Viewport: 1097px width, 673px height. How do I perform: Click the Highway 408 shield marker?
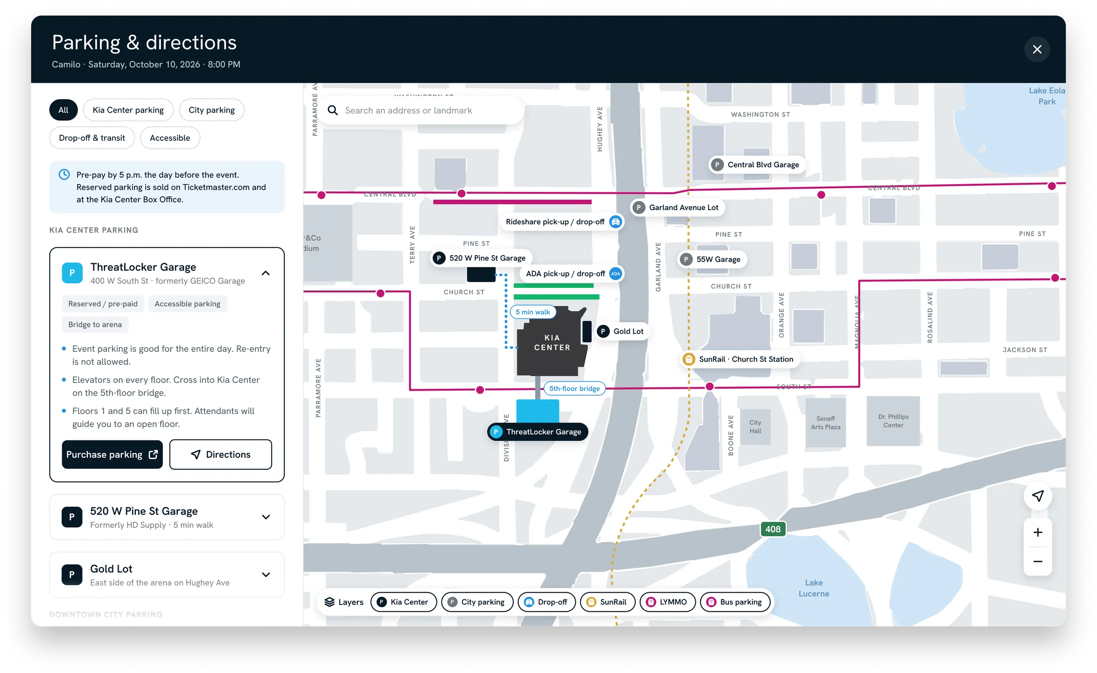(x=773, y=529)
